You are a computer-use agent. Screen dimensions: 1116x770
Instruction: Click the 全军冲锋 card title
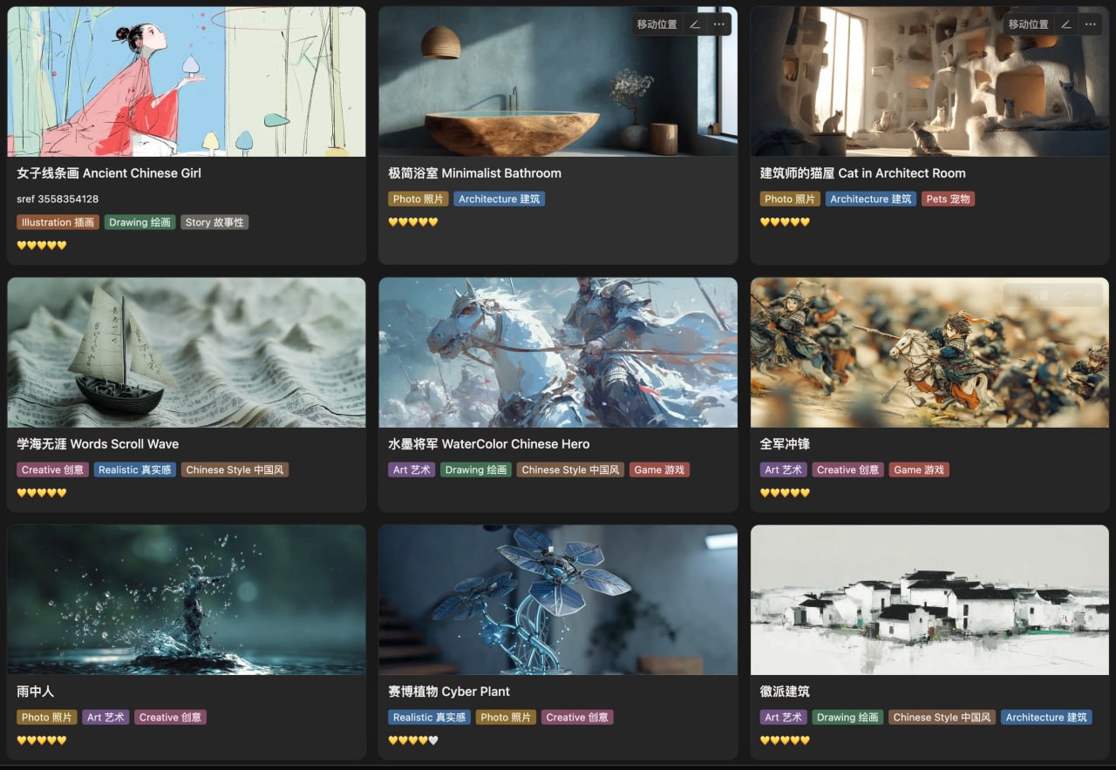tap(785, 444)
